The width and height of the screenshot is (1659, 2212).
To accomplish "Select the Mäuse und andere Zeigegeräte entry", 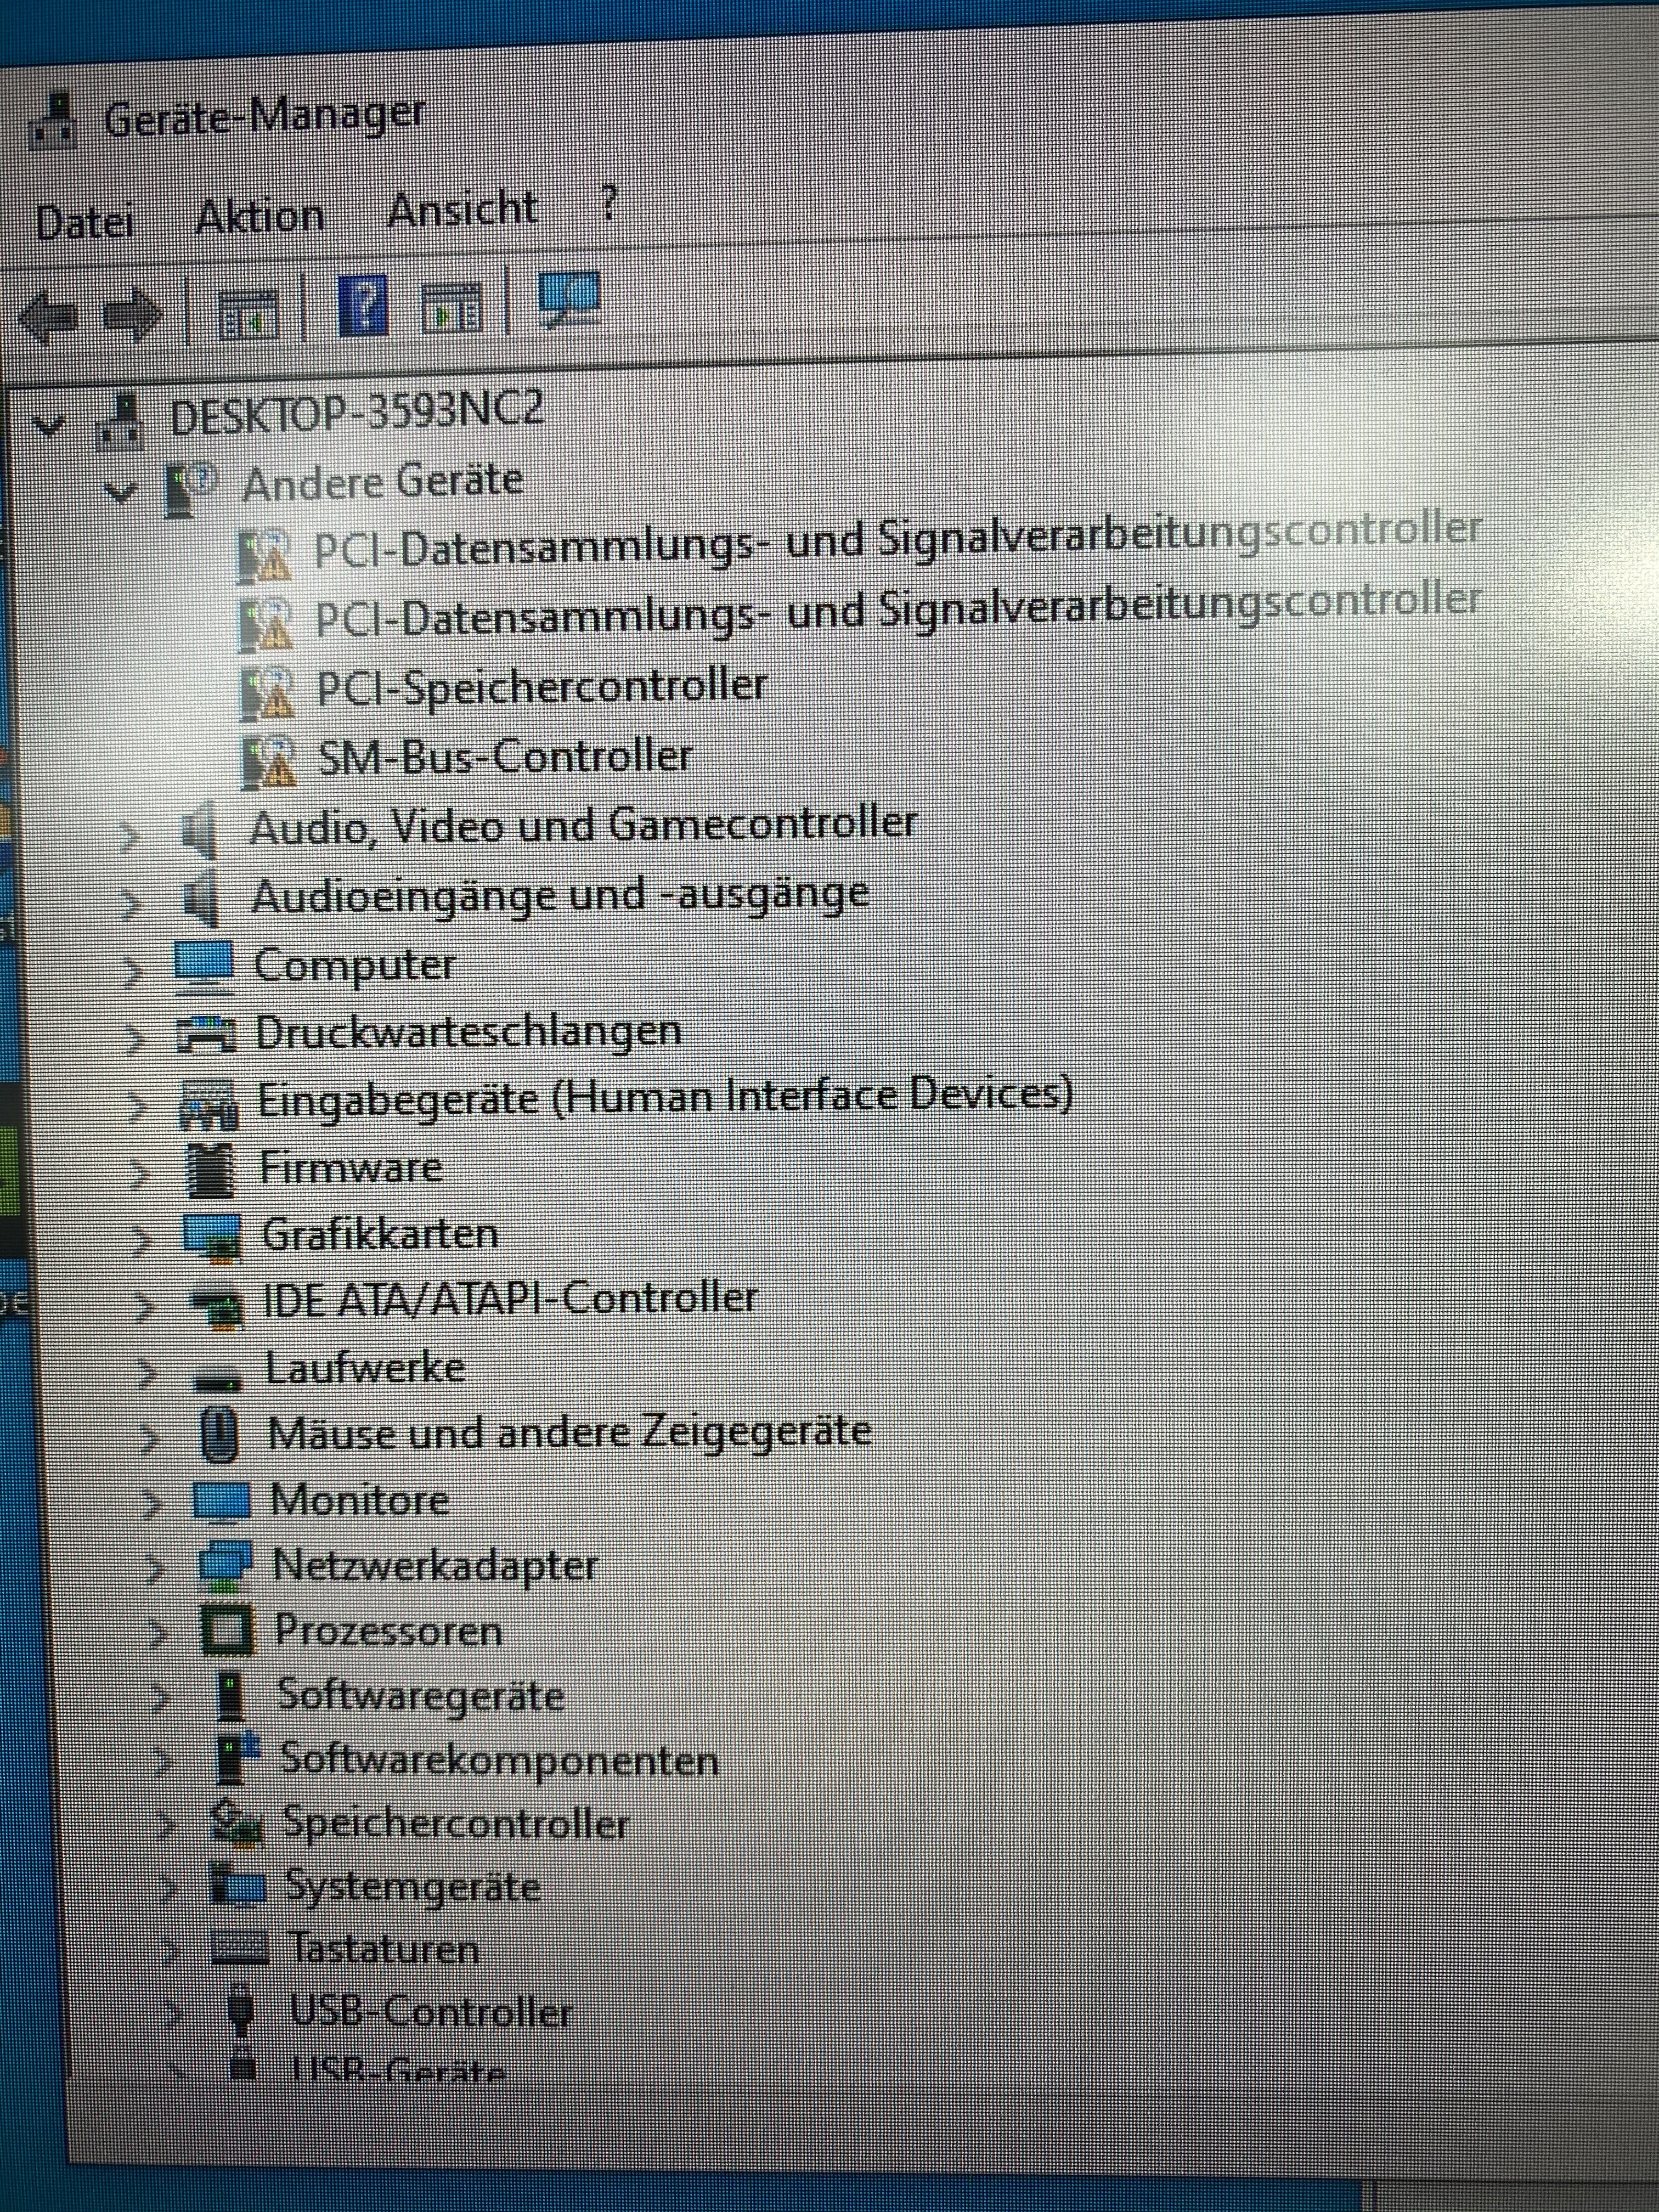I will pos(568,1432).
